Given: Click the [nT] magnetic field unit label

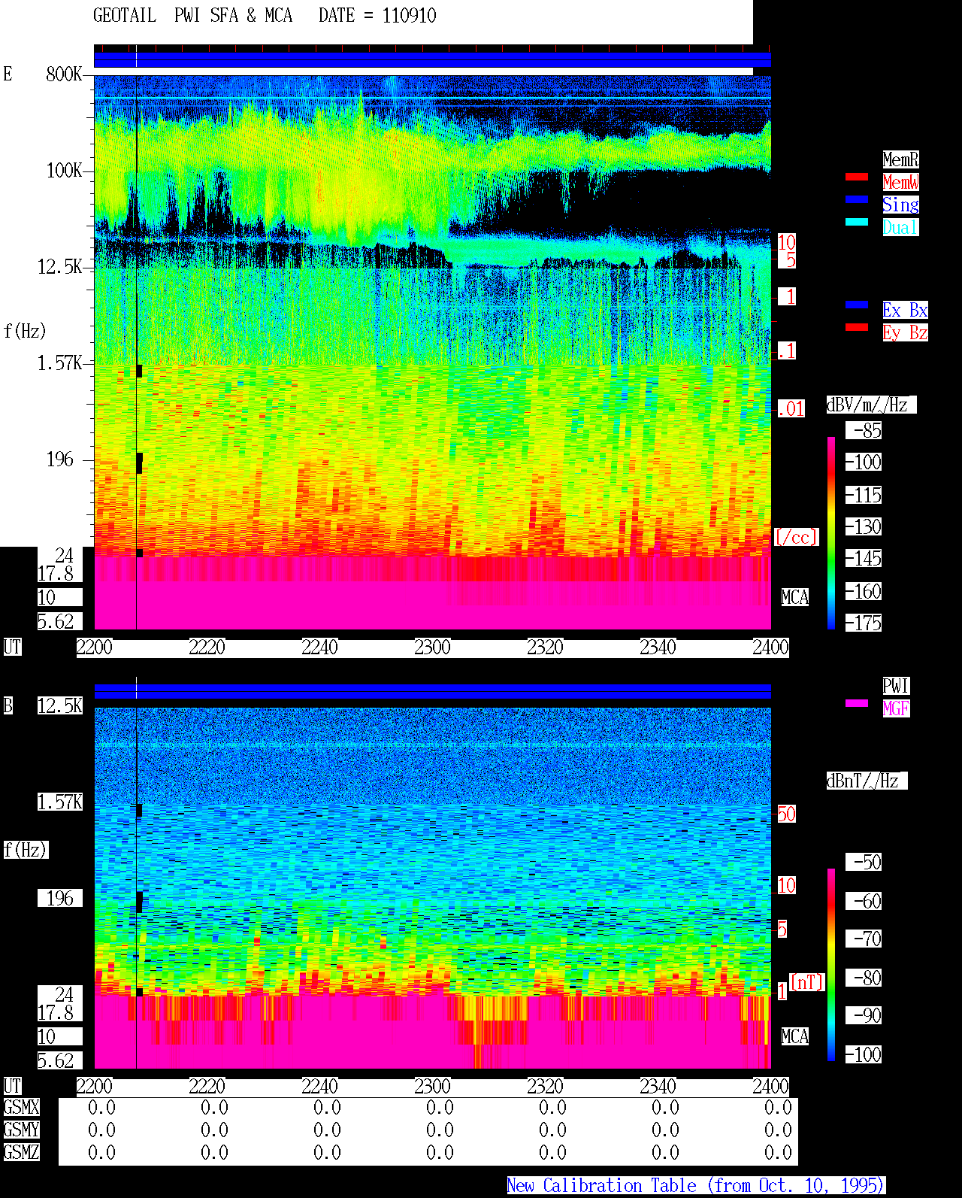Looking at the screenshot, I should click(x=807, y=982).
